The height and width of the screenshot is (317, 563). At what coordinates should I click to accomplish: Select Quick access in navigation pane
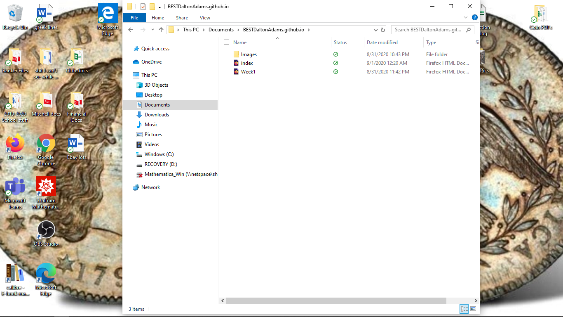point(155,49)
